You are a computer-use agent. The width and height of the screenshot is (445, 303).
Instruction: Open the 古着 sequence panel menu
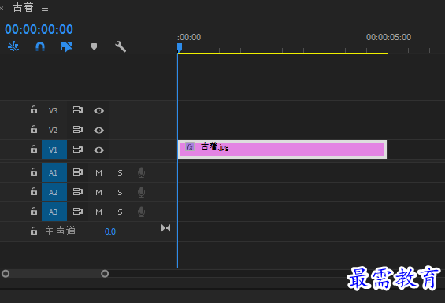coord(45,8)
